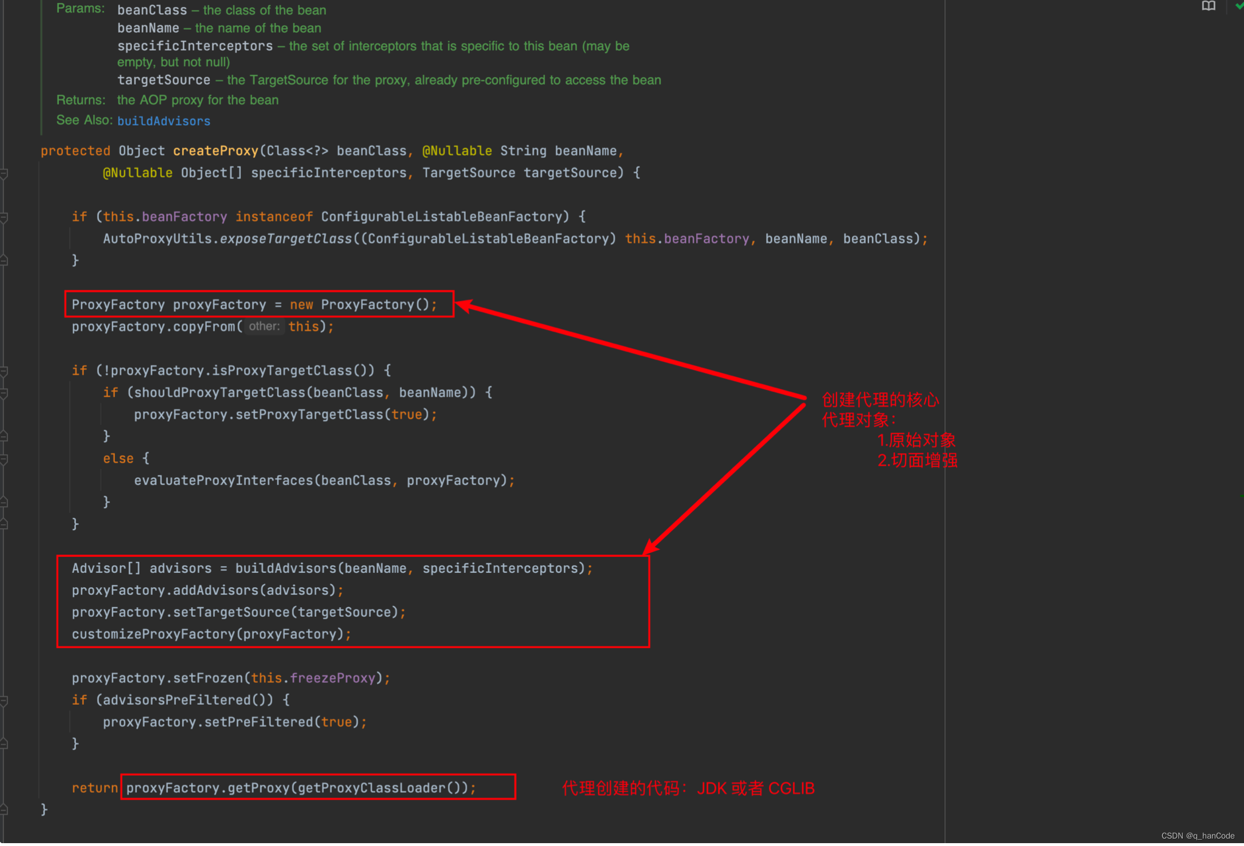Fold the 'if (!proxyFactory.isProxyTargetClass())' block marker
The image size is (1244, 846).
coord(3,371)
